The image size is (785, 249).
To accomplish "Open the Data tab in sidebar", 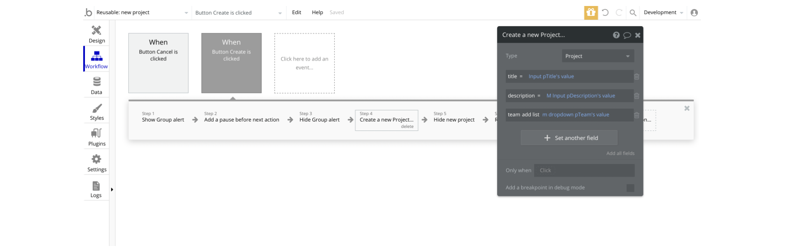I will point(97,85).
